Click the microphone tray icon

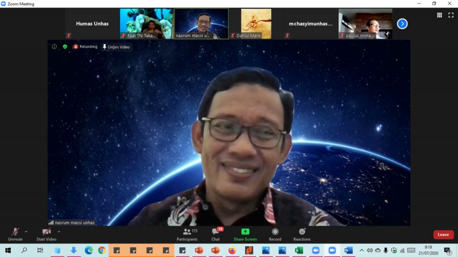click(386, 250)
